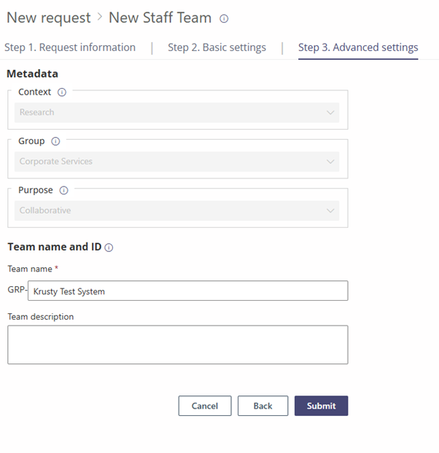Go to Step 1. Request information tab
Screen dimensions: 439x453
70,47
